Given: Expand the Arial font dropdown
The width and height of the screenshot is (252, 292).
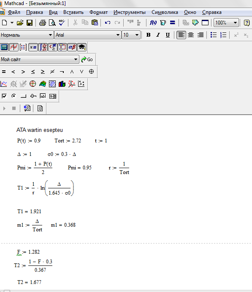Looking at the screenshot, I should pos(118,35).
